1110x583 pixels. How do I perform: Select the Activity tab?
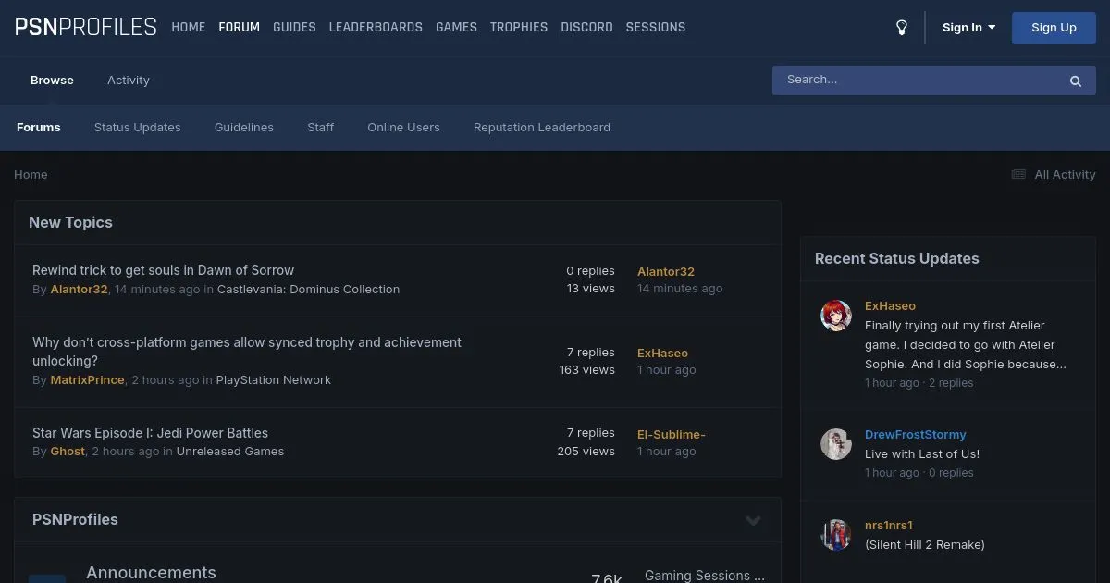pos(129,81)
